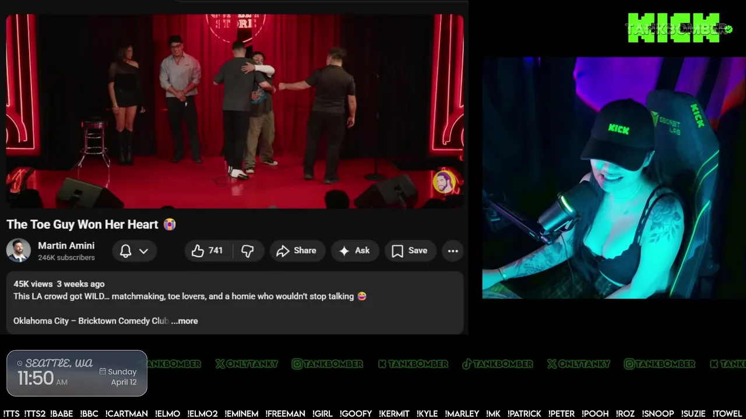Viewport: 746px width, 419px height.
Task: Click the Sunday April 12 date
Action: (118, 377)
